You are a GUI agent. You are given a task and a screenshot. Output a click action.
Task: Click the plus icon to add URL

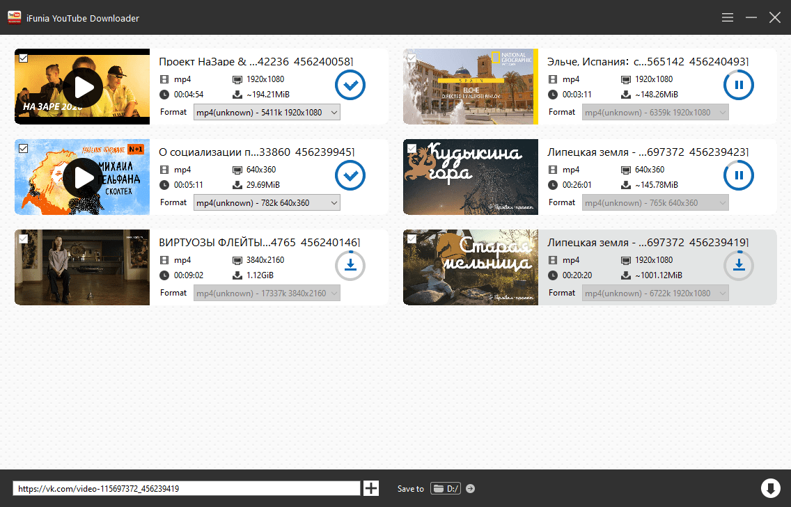tap(371, 488)
